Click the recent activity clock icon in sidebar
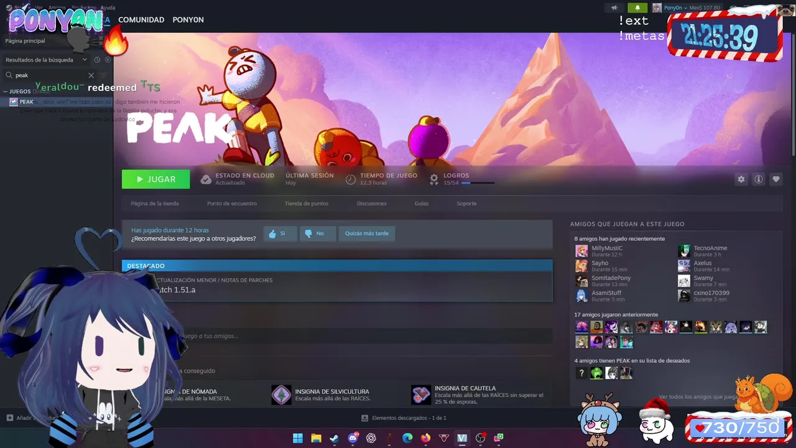The image size is (796, 448). [x=97, y=60]
